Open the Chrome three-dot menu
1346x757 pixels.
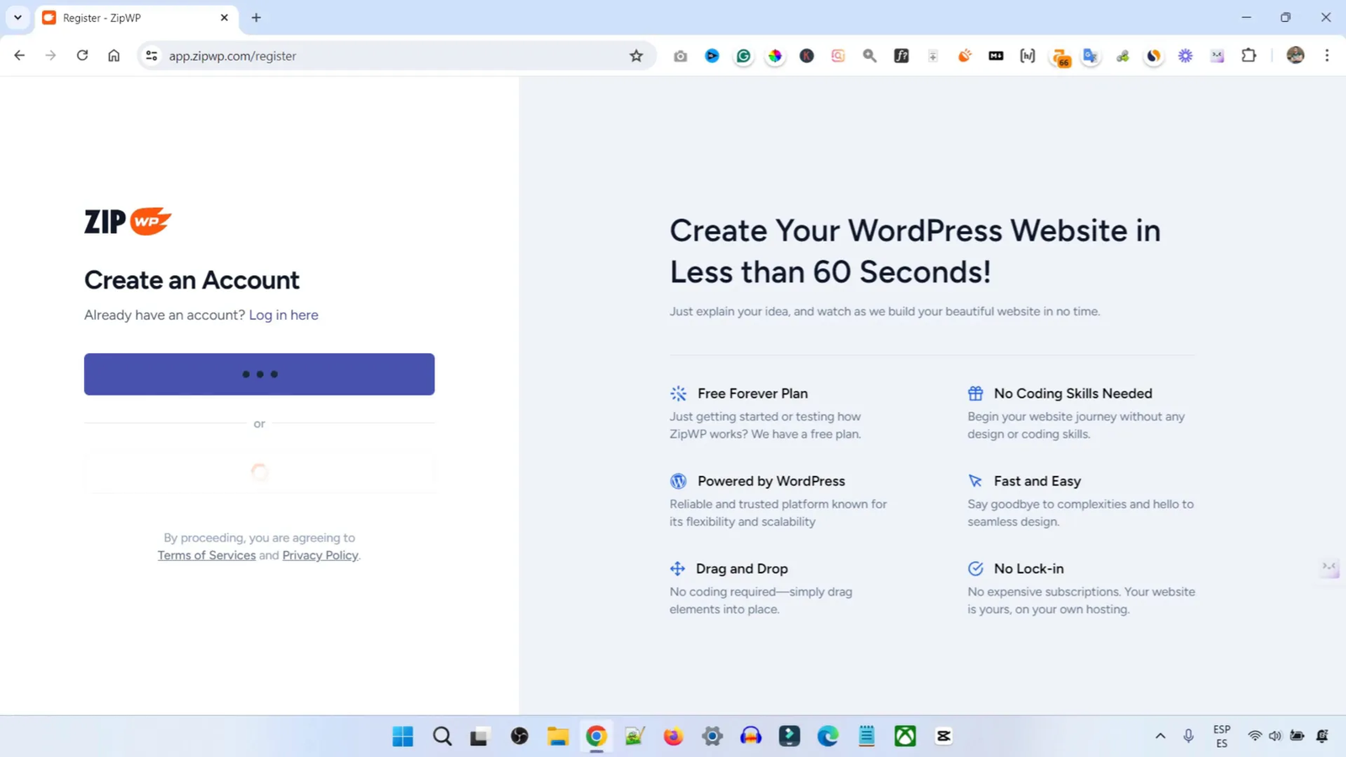point(1327,56)
